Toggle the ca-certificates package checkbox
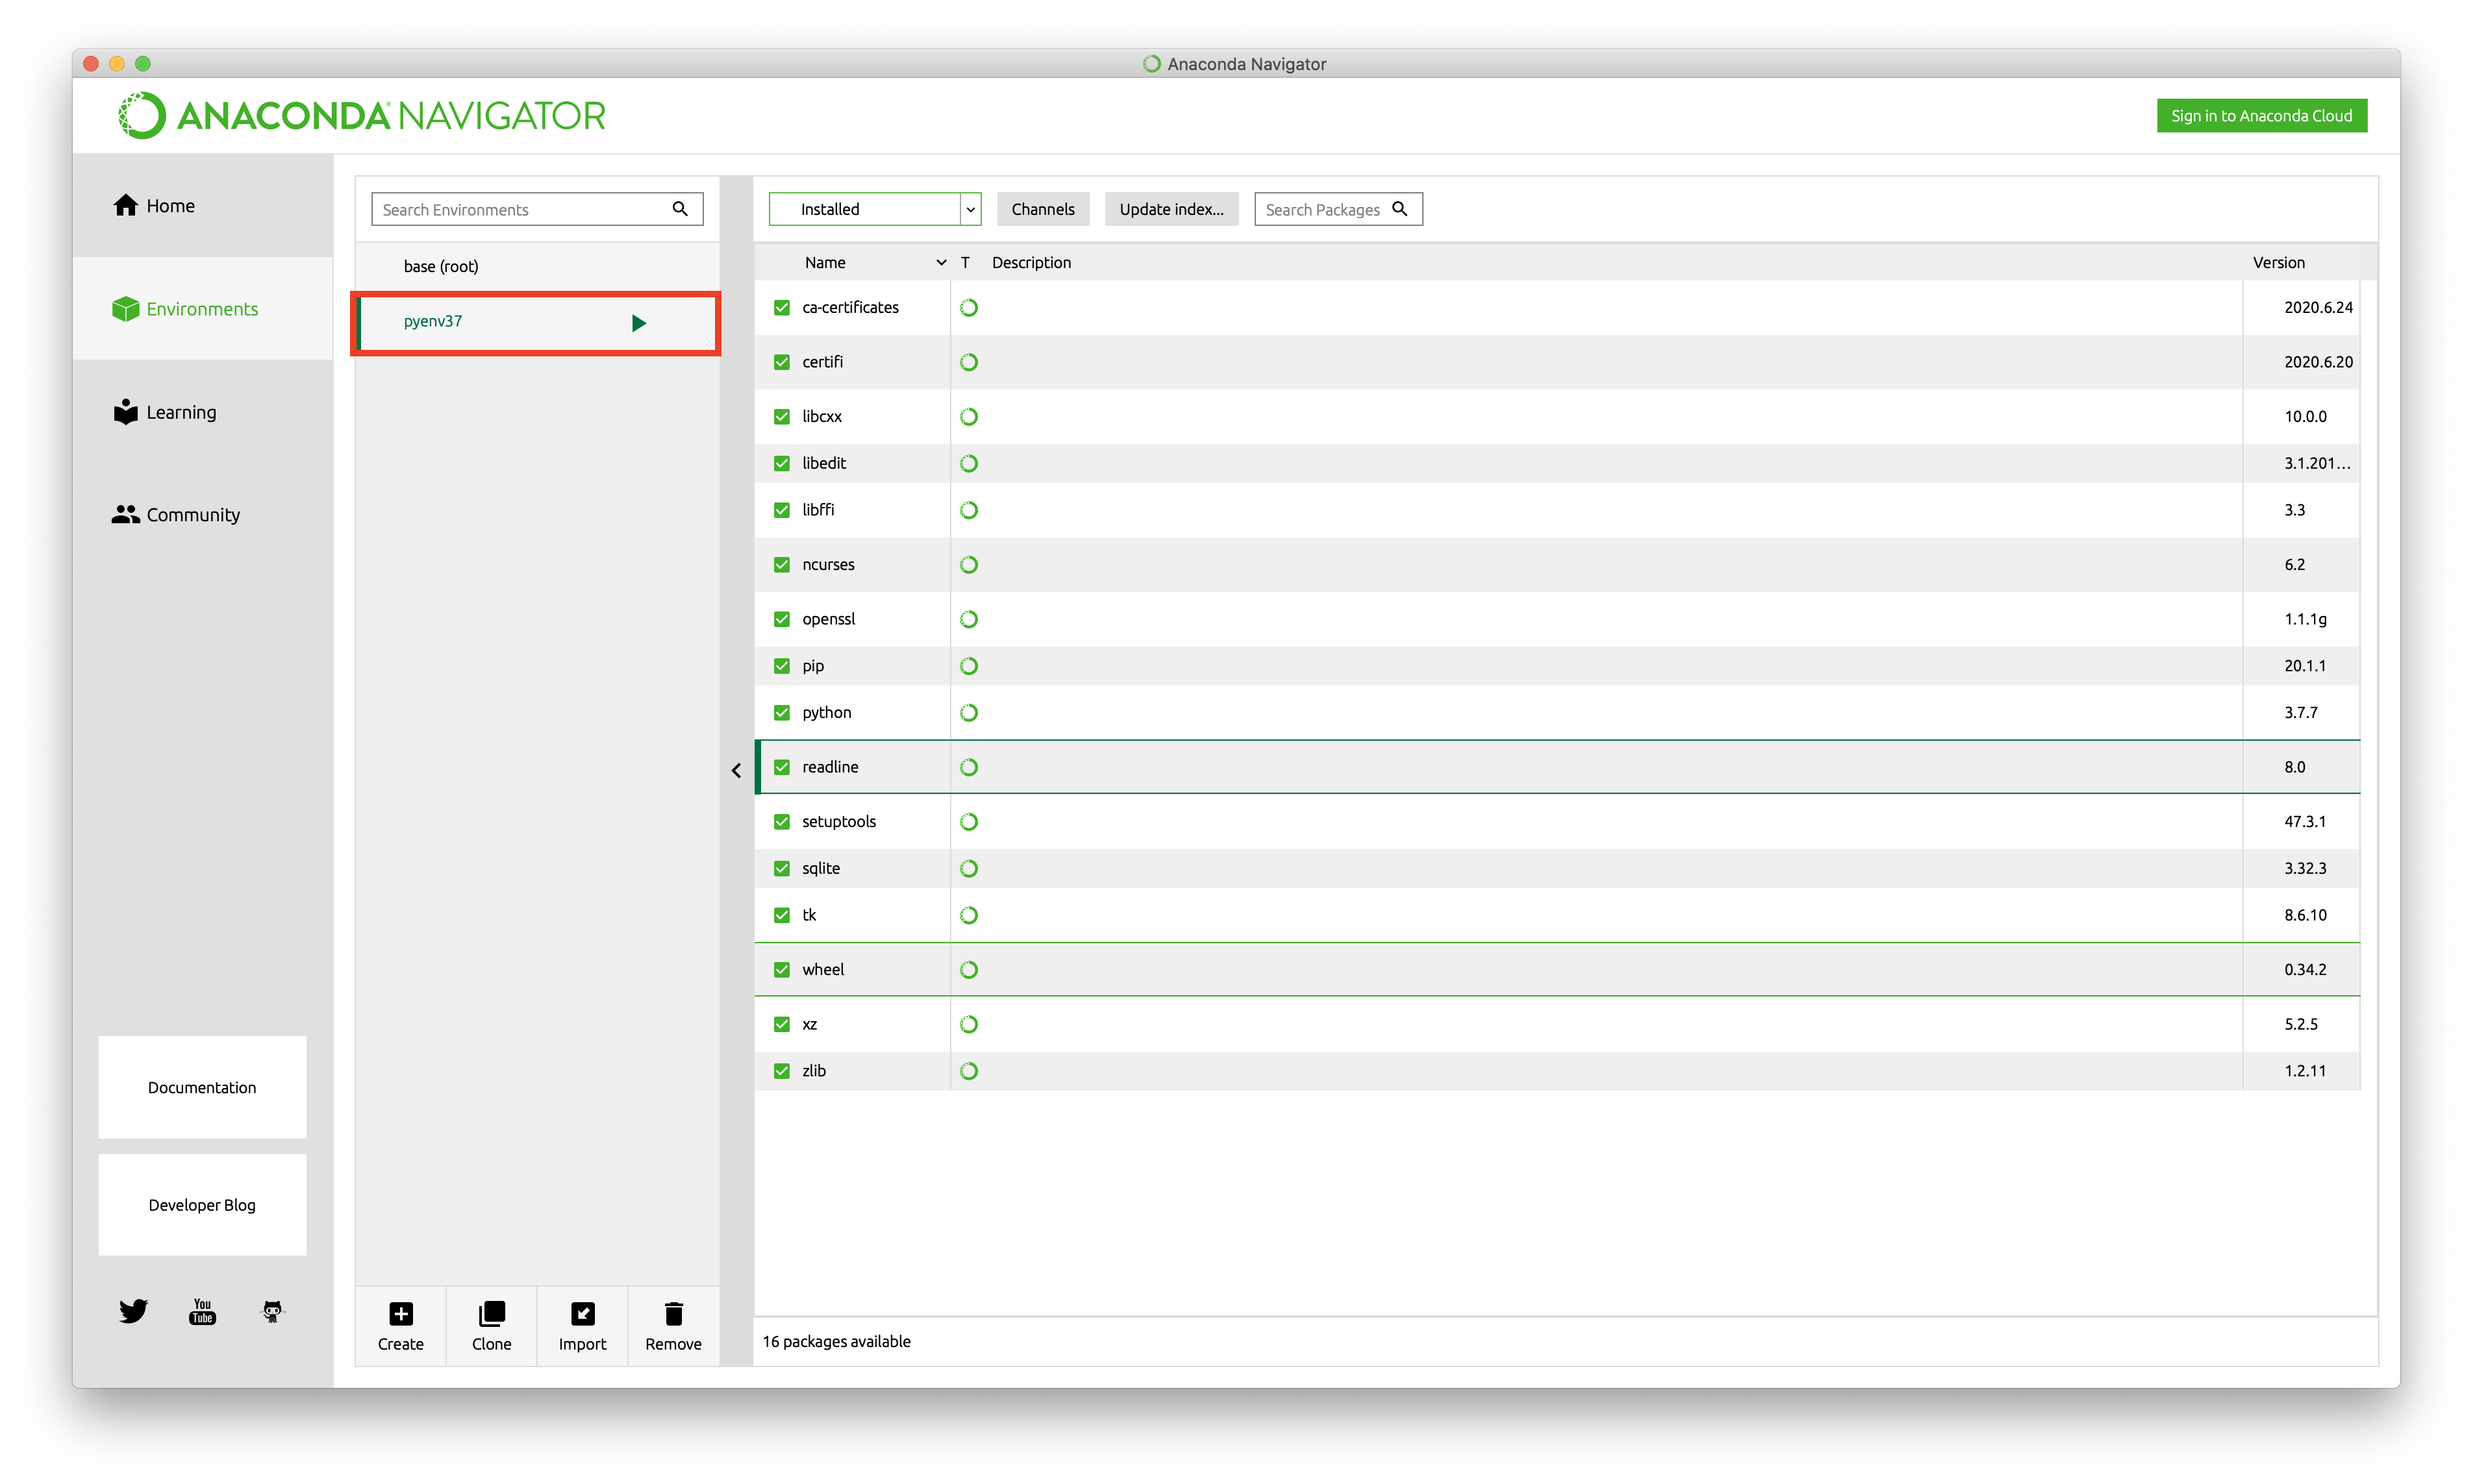Image resolution: width=2473 pixels, height=1484 pixels. 783,308
